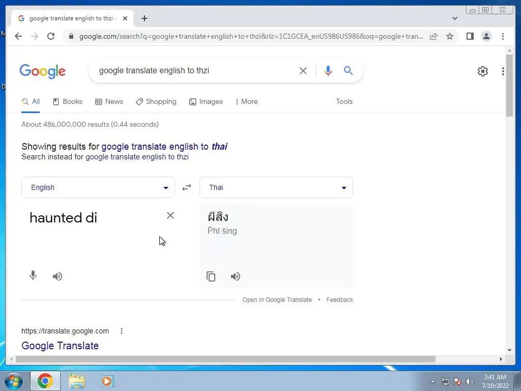The height and width of the screenshot is (391, 521).
Task: Click the horizontal scroll right arrow
Action: click(501, 359)
